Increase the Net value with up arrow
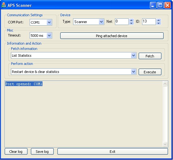This screenshot has height=160, width=173. click(131, 20)
